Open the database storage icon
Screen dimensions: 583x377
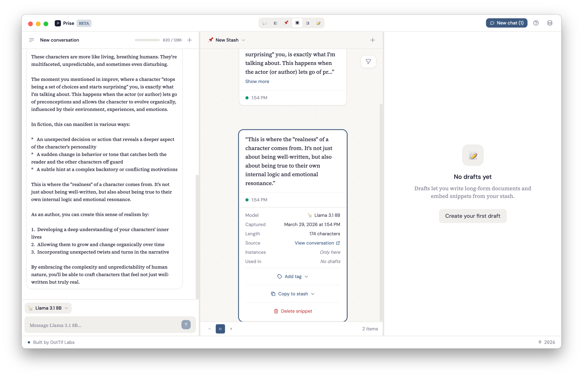(550, 23)
